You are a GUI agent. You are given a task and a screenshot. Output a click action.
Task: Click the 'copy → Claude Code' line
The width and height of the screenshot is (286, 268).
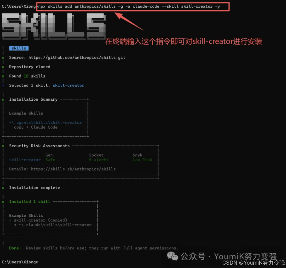coord(36,127)
